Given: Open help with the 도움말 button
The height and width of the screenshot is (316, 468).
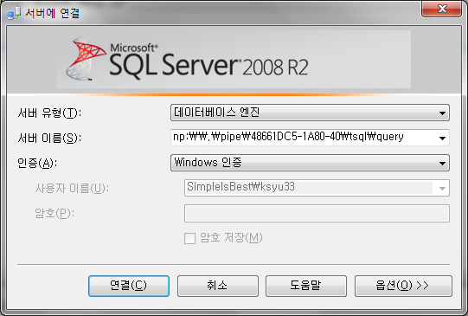Looking at the screenshot, I should (x=306, y=286).
